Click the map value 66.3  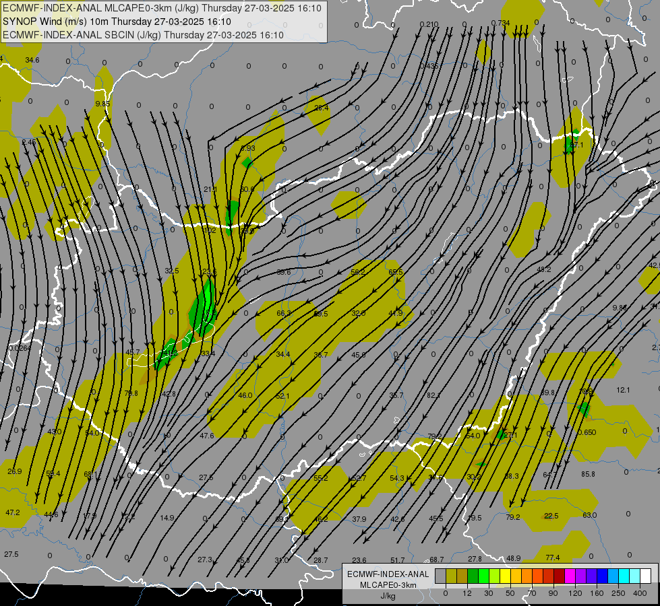[284, 313]
